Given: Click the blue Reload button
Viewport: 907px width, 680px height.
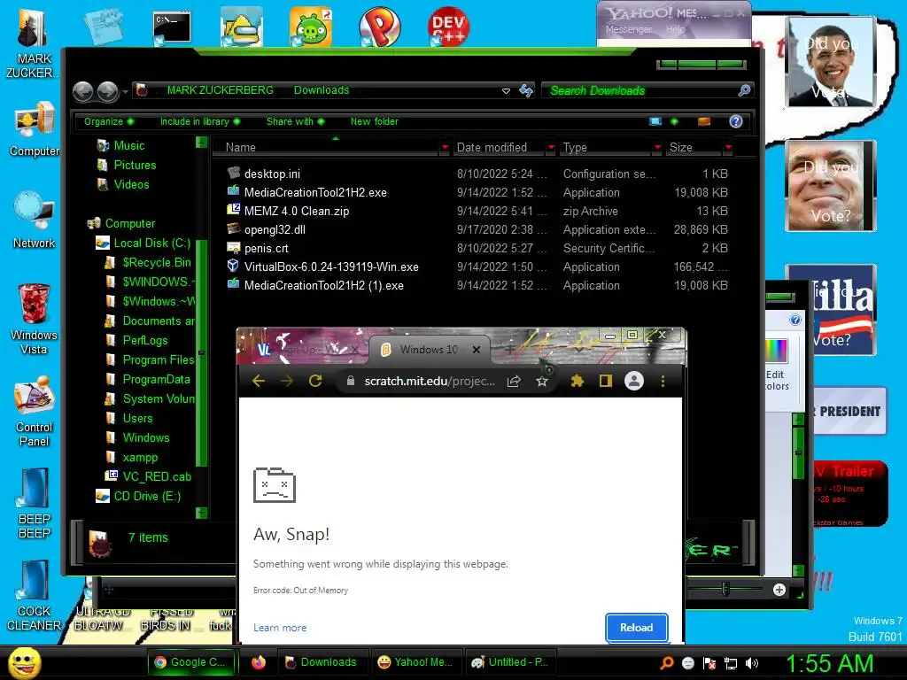Looking at the screenshot, I should pos(636,628).
